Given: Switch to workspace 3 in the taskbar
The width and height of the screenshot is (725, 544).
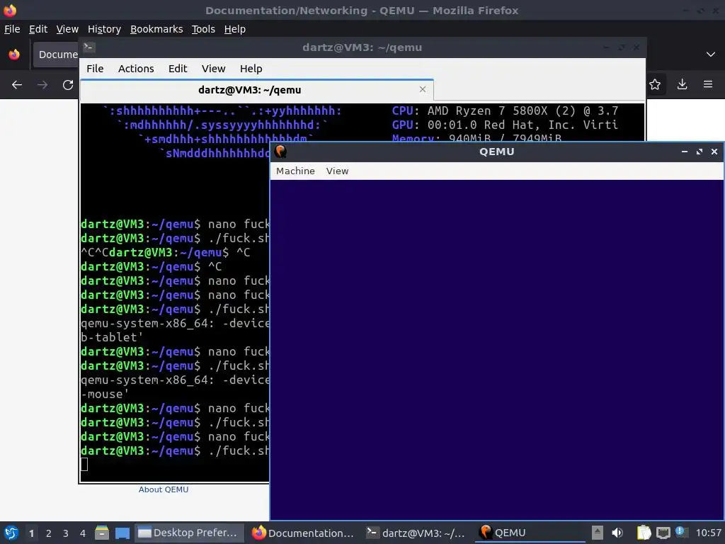Looking at the screenshot, I should (66, 533).
